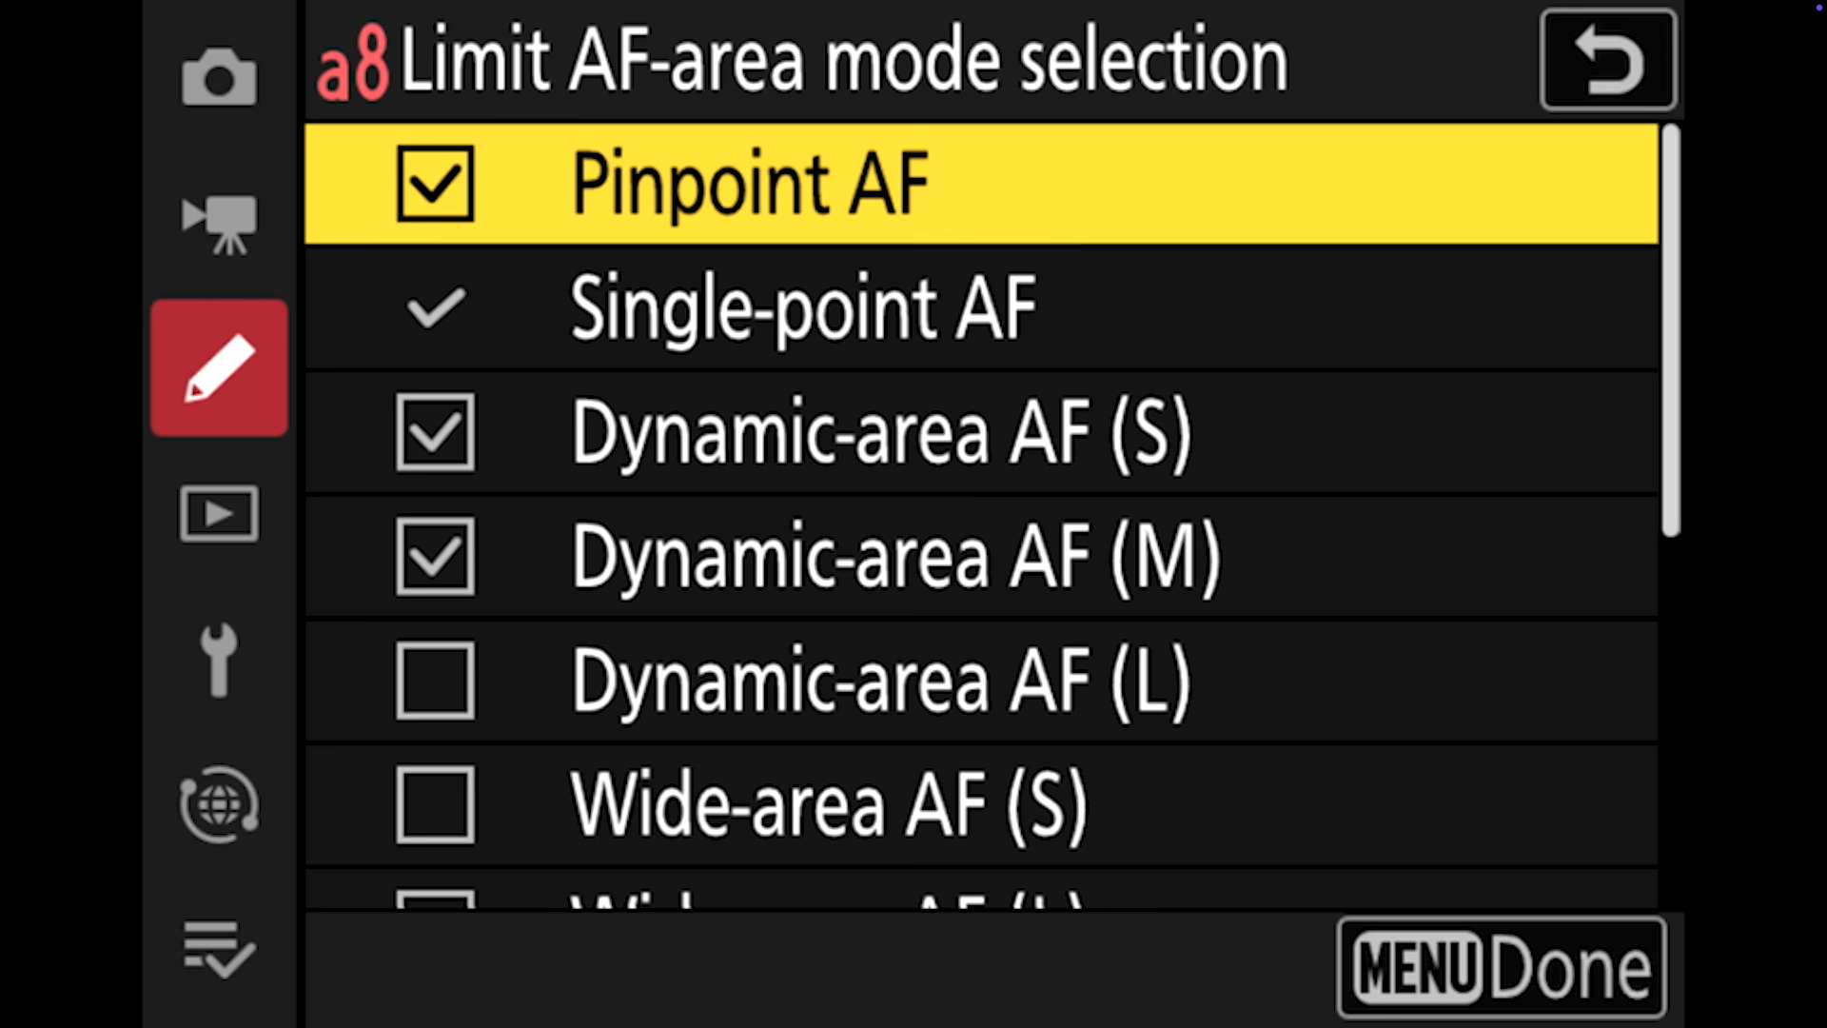Uncheck the Dynamic-area AF (S) checkbox

pos(435,433)
